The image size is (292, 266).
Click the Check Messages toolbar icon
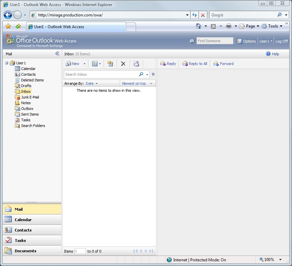click(x=136, y=64)
